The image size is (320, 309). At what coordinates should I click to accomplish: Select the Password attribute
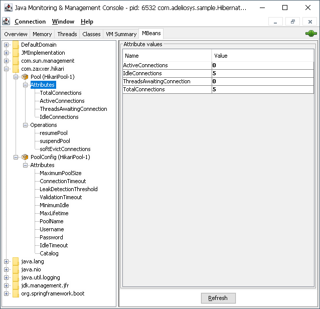(51, 237)
